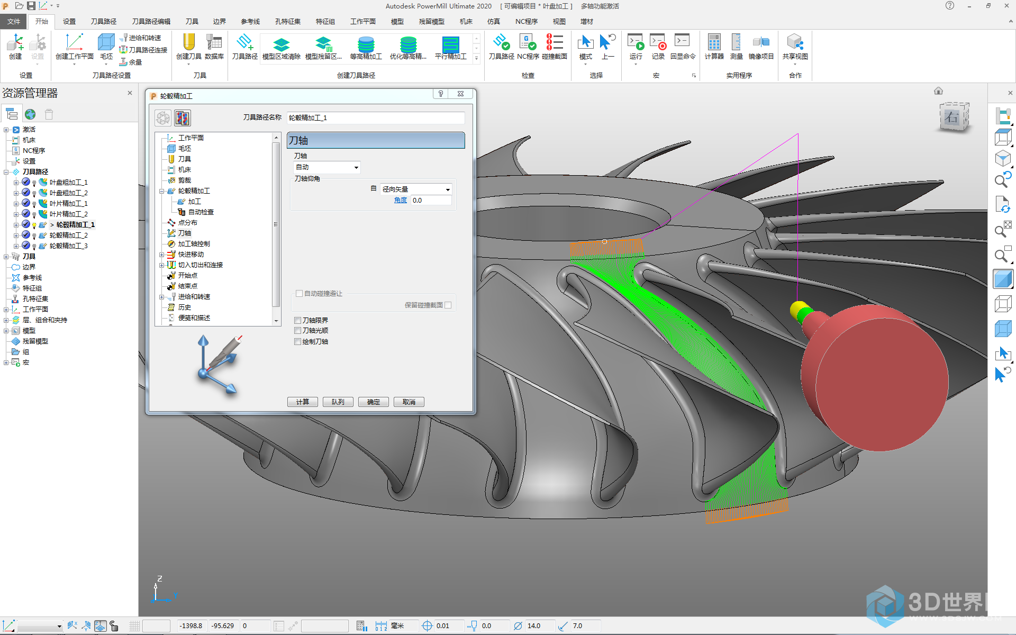1016x635 pixels.
Task: Select 点分布 in dialog tree
Action: tap(187, 223)
